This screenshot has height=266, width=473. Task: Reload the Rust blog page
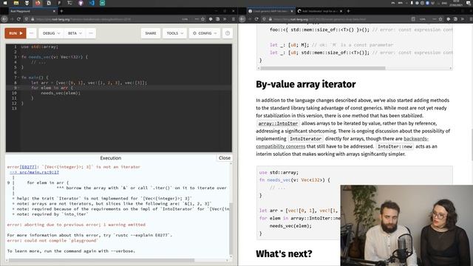[256, 19]
